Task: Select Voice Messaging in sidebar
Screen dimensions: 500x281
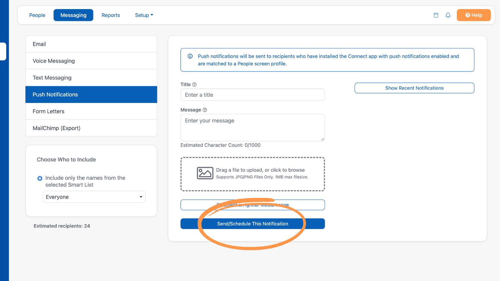Action: [91, 61]
